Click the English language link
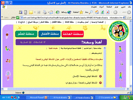Image resolution: width=133 pixels, height=100 pixels. point(22,22)
